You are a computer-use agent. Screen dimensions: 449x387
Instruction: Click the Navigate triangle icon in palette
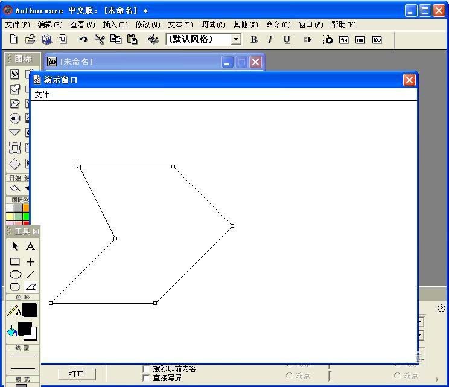[14, 132]
